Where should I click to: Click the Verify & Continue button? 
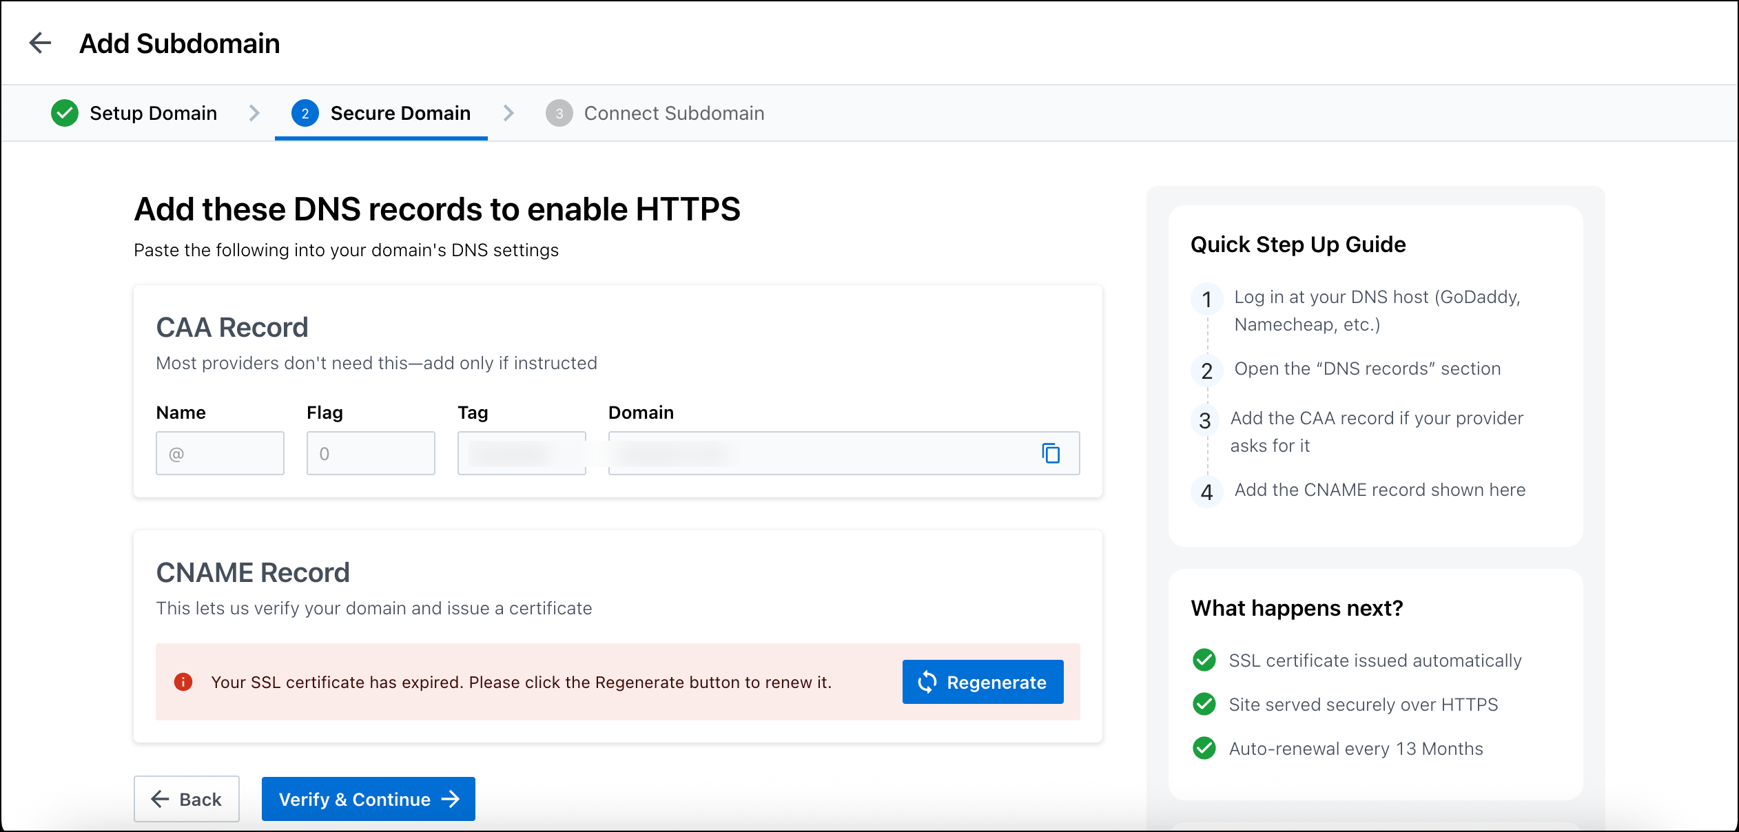point(368,799)
